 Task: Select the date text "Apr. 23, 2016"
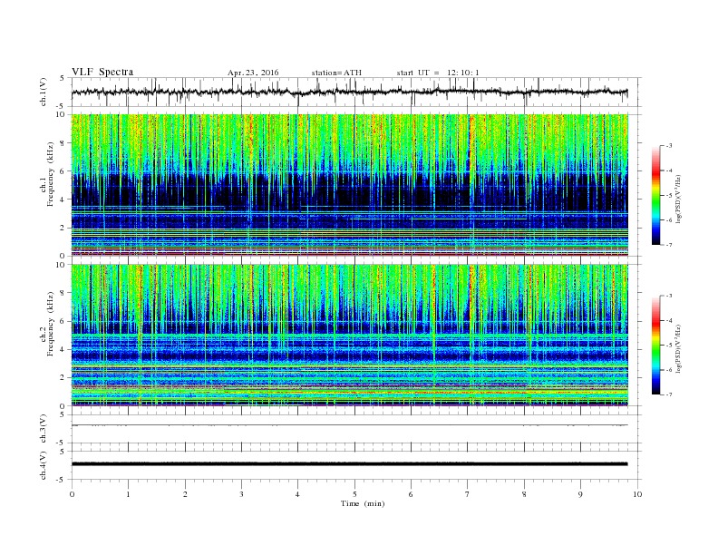click(253, 73)
